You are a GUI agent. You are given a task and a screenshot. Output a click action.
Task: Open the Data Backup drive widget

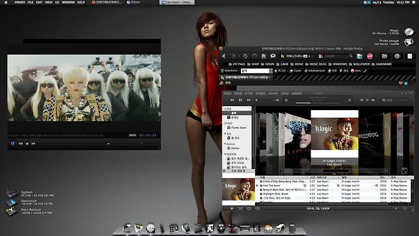coord(12,211)
